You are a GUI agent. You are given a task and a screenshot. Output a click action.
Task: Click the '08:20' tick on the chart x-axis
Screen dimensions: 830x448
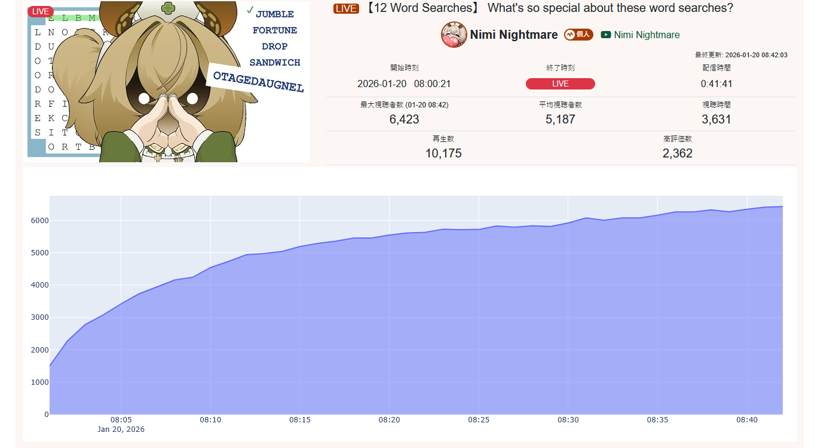tap(389, 420)
